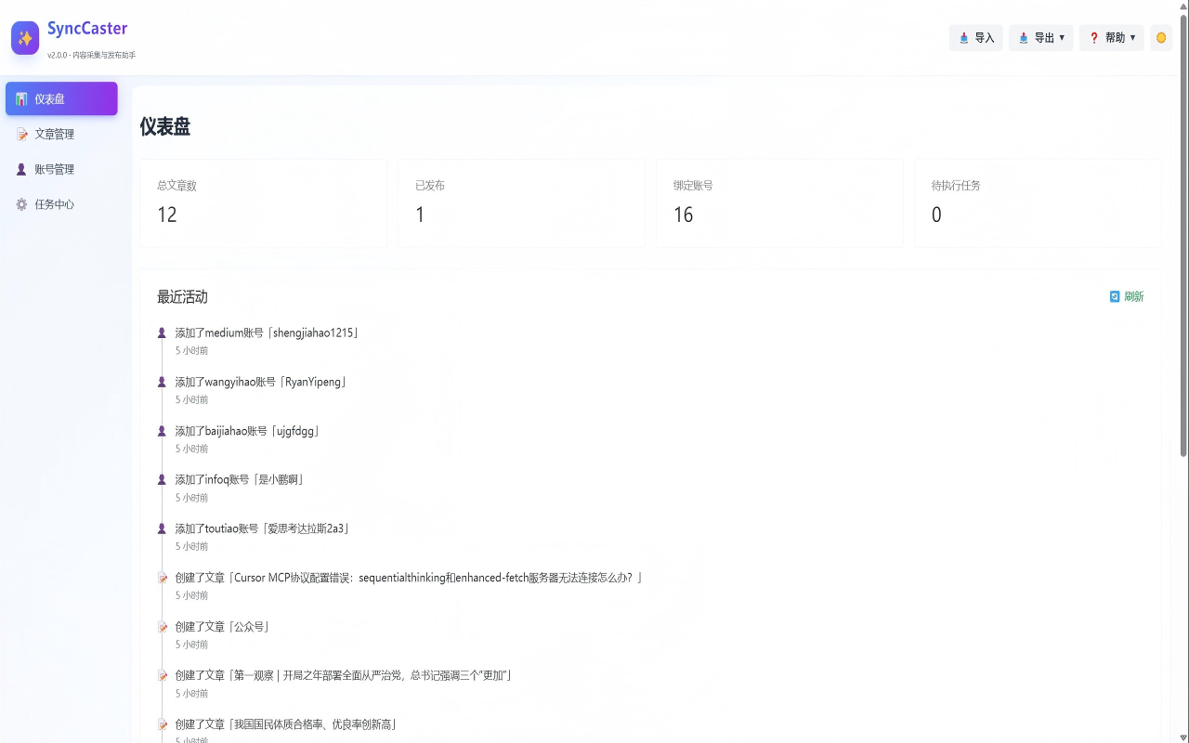This screenshot has height=743, width=1189.
Task: Click the person icon beside 账号管理
Action: 21,170
